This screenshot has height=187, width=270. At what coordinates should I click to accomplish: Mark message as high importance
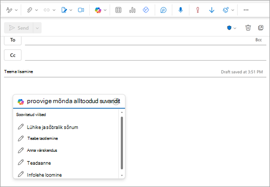(x=198, y=10)
